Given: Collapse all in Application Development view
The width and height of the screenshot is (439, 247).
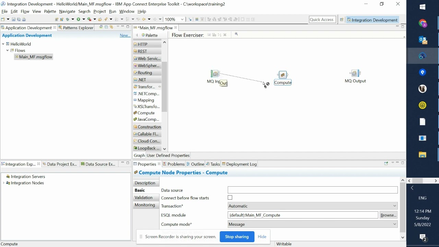Looking at the screenshot, I should pyautogui.click(x=106, y=27).
